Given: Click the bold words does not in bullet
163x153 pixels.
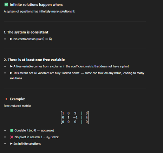Looking at the screenshot, I should (x=106, y=66).
